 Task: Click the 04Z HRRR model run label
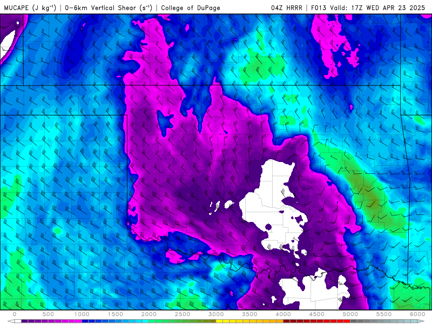click(287, 8)
